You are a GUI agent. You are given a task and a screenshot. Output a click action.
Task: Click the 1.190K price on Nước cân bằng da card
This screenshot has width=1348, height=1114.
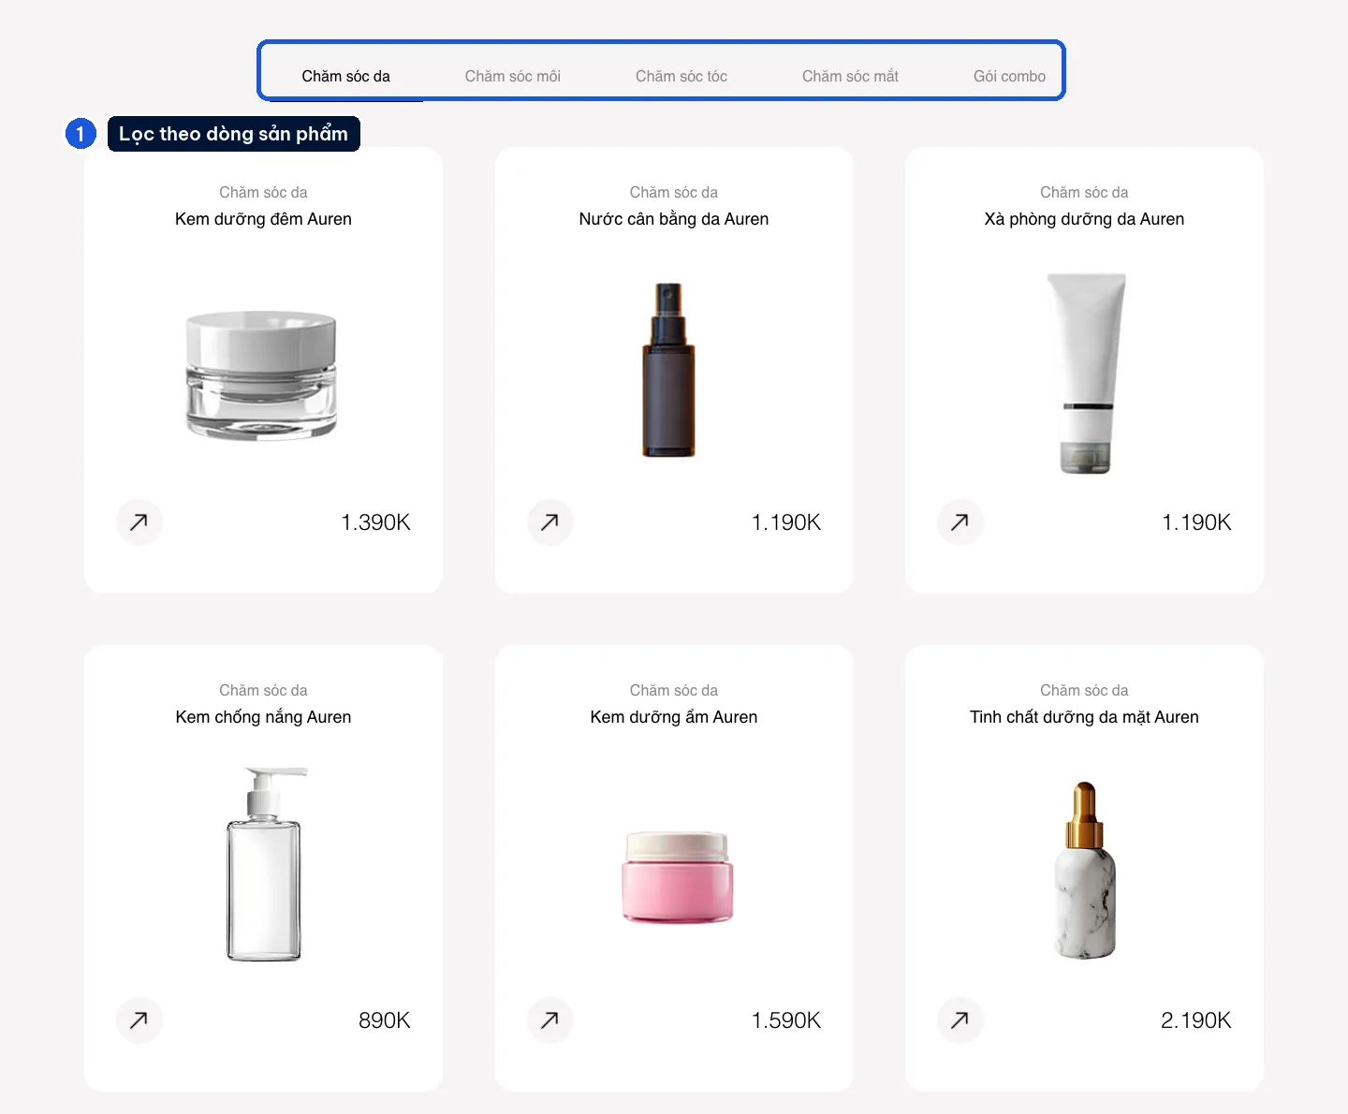coord(786,522)
